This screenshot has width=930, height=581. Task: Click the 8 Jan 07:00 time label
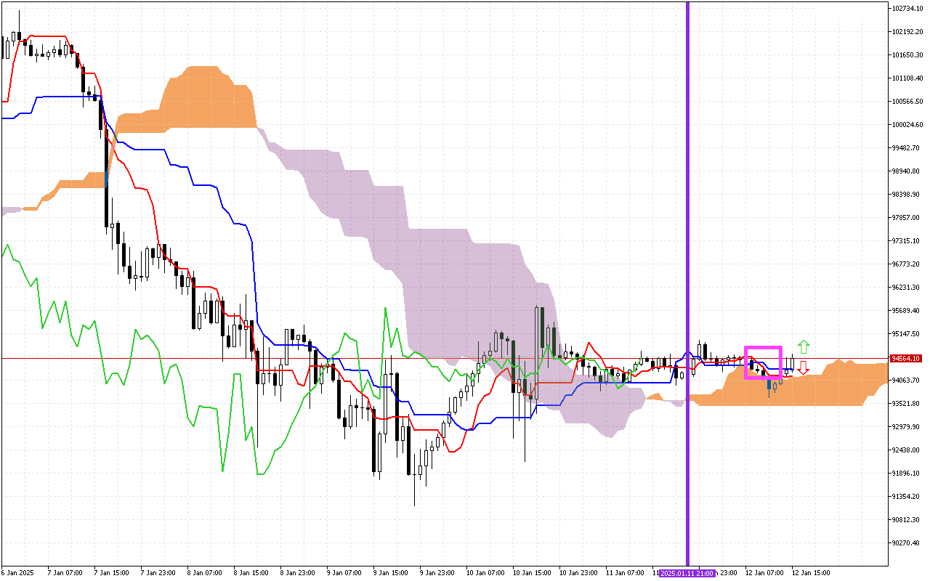coord(204,573)
